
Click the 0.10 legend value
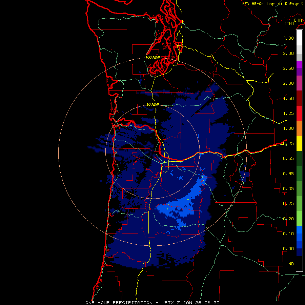point(288,234)
